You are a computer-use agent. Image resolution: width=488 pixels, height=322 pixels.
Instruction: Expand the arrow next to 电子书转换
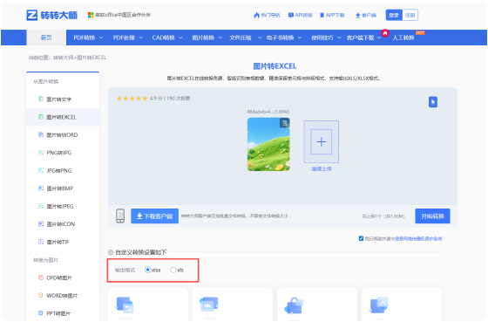(x=300, y=38)
